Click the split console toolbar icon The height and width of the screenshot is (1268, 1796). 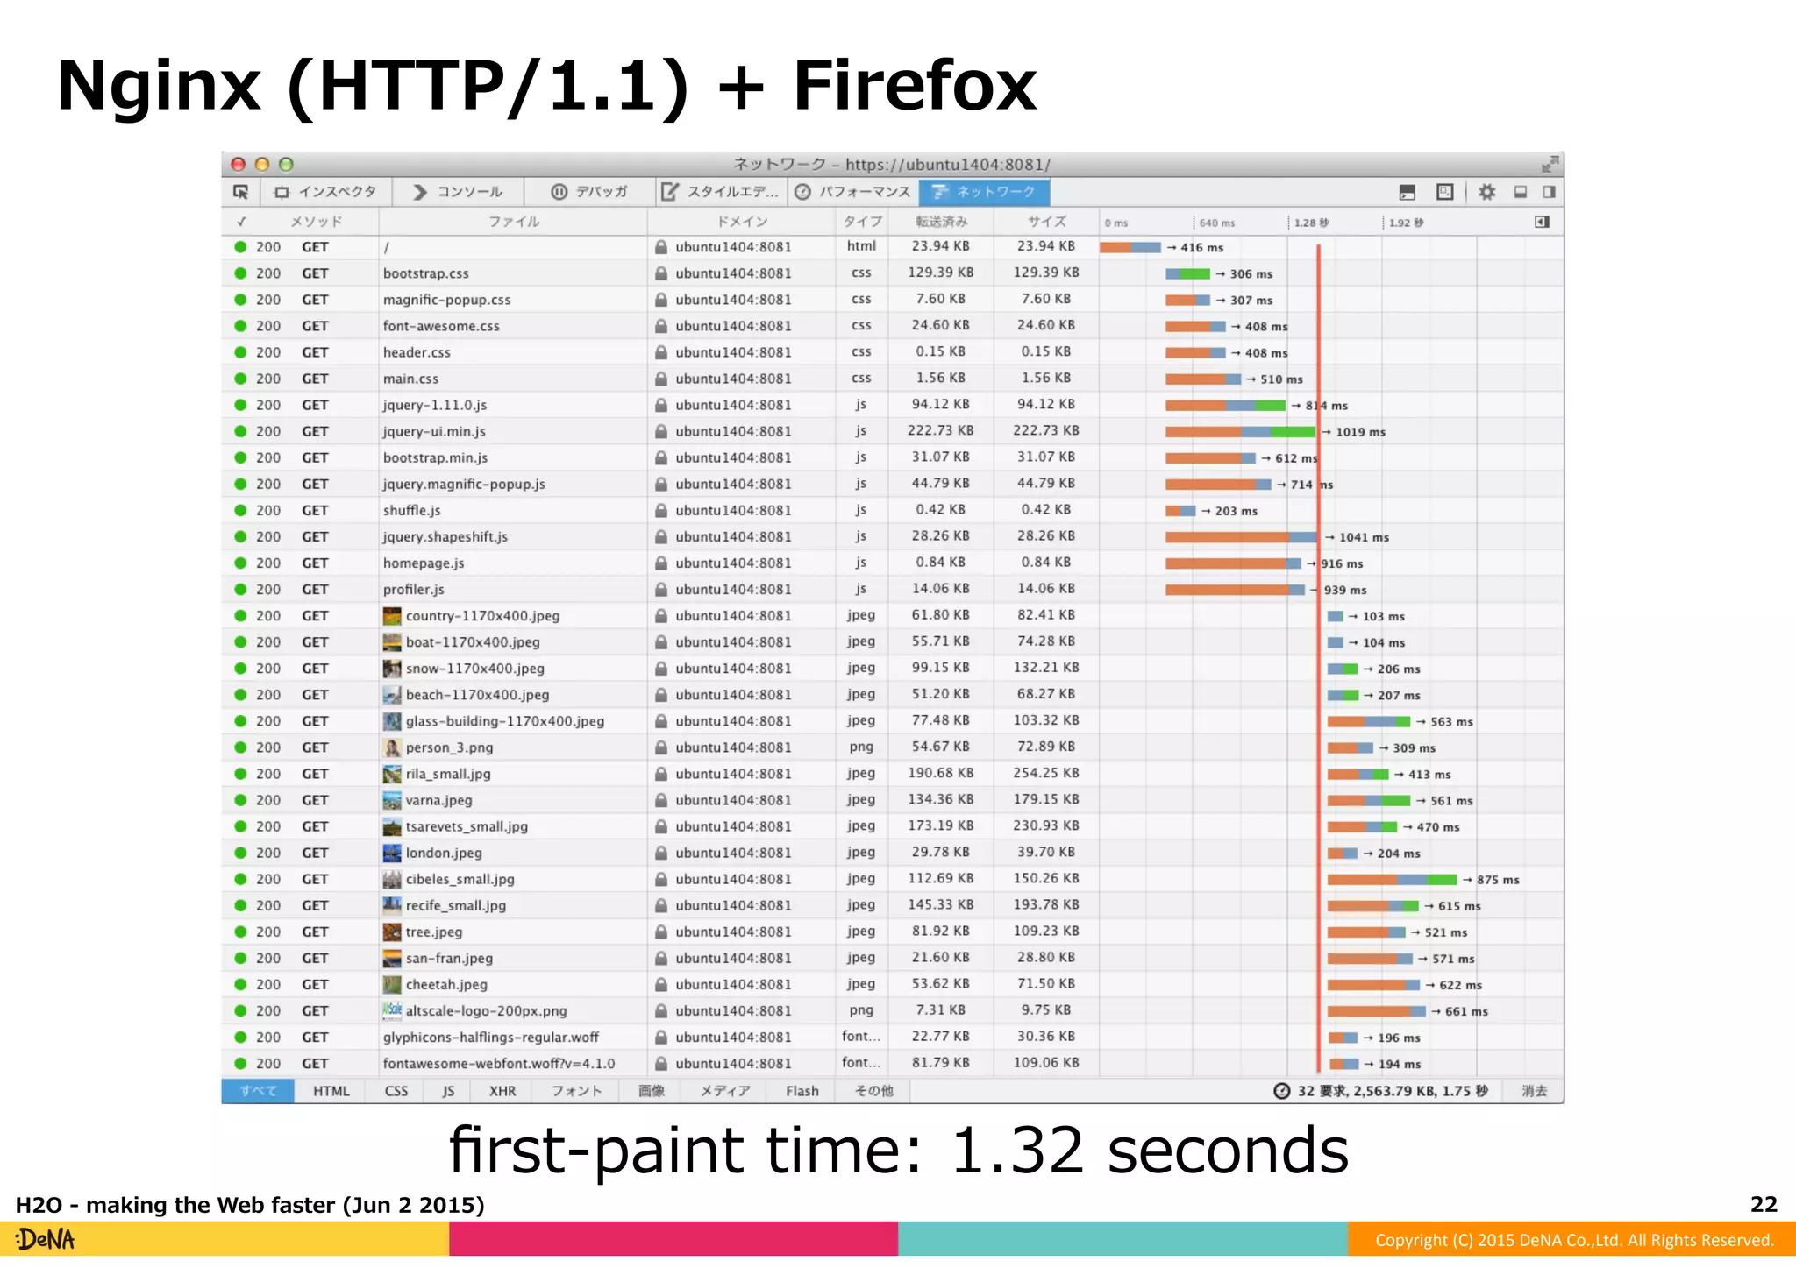click(x=1408, y=192)
